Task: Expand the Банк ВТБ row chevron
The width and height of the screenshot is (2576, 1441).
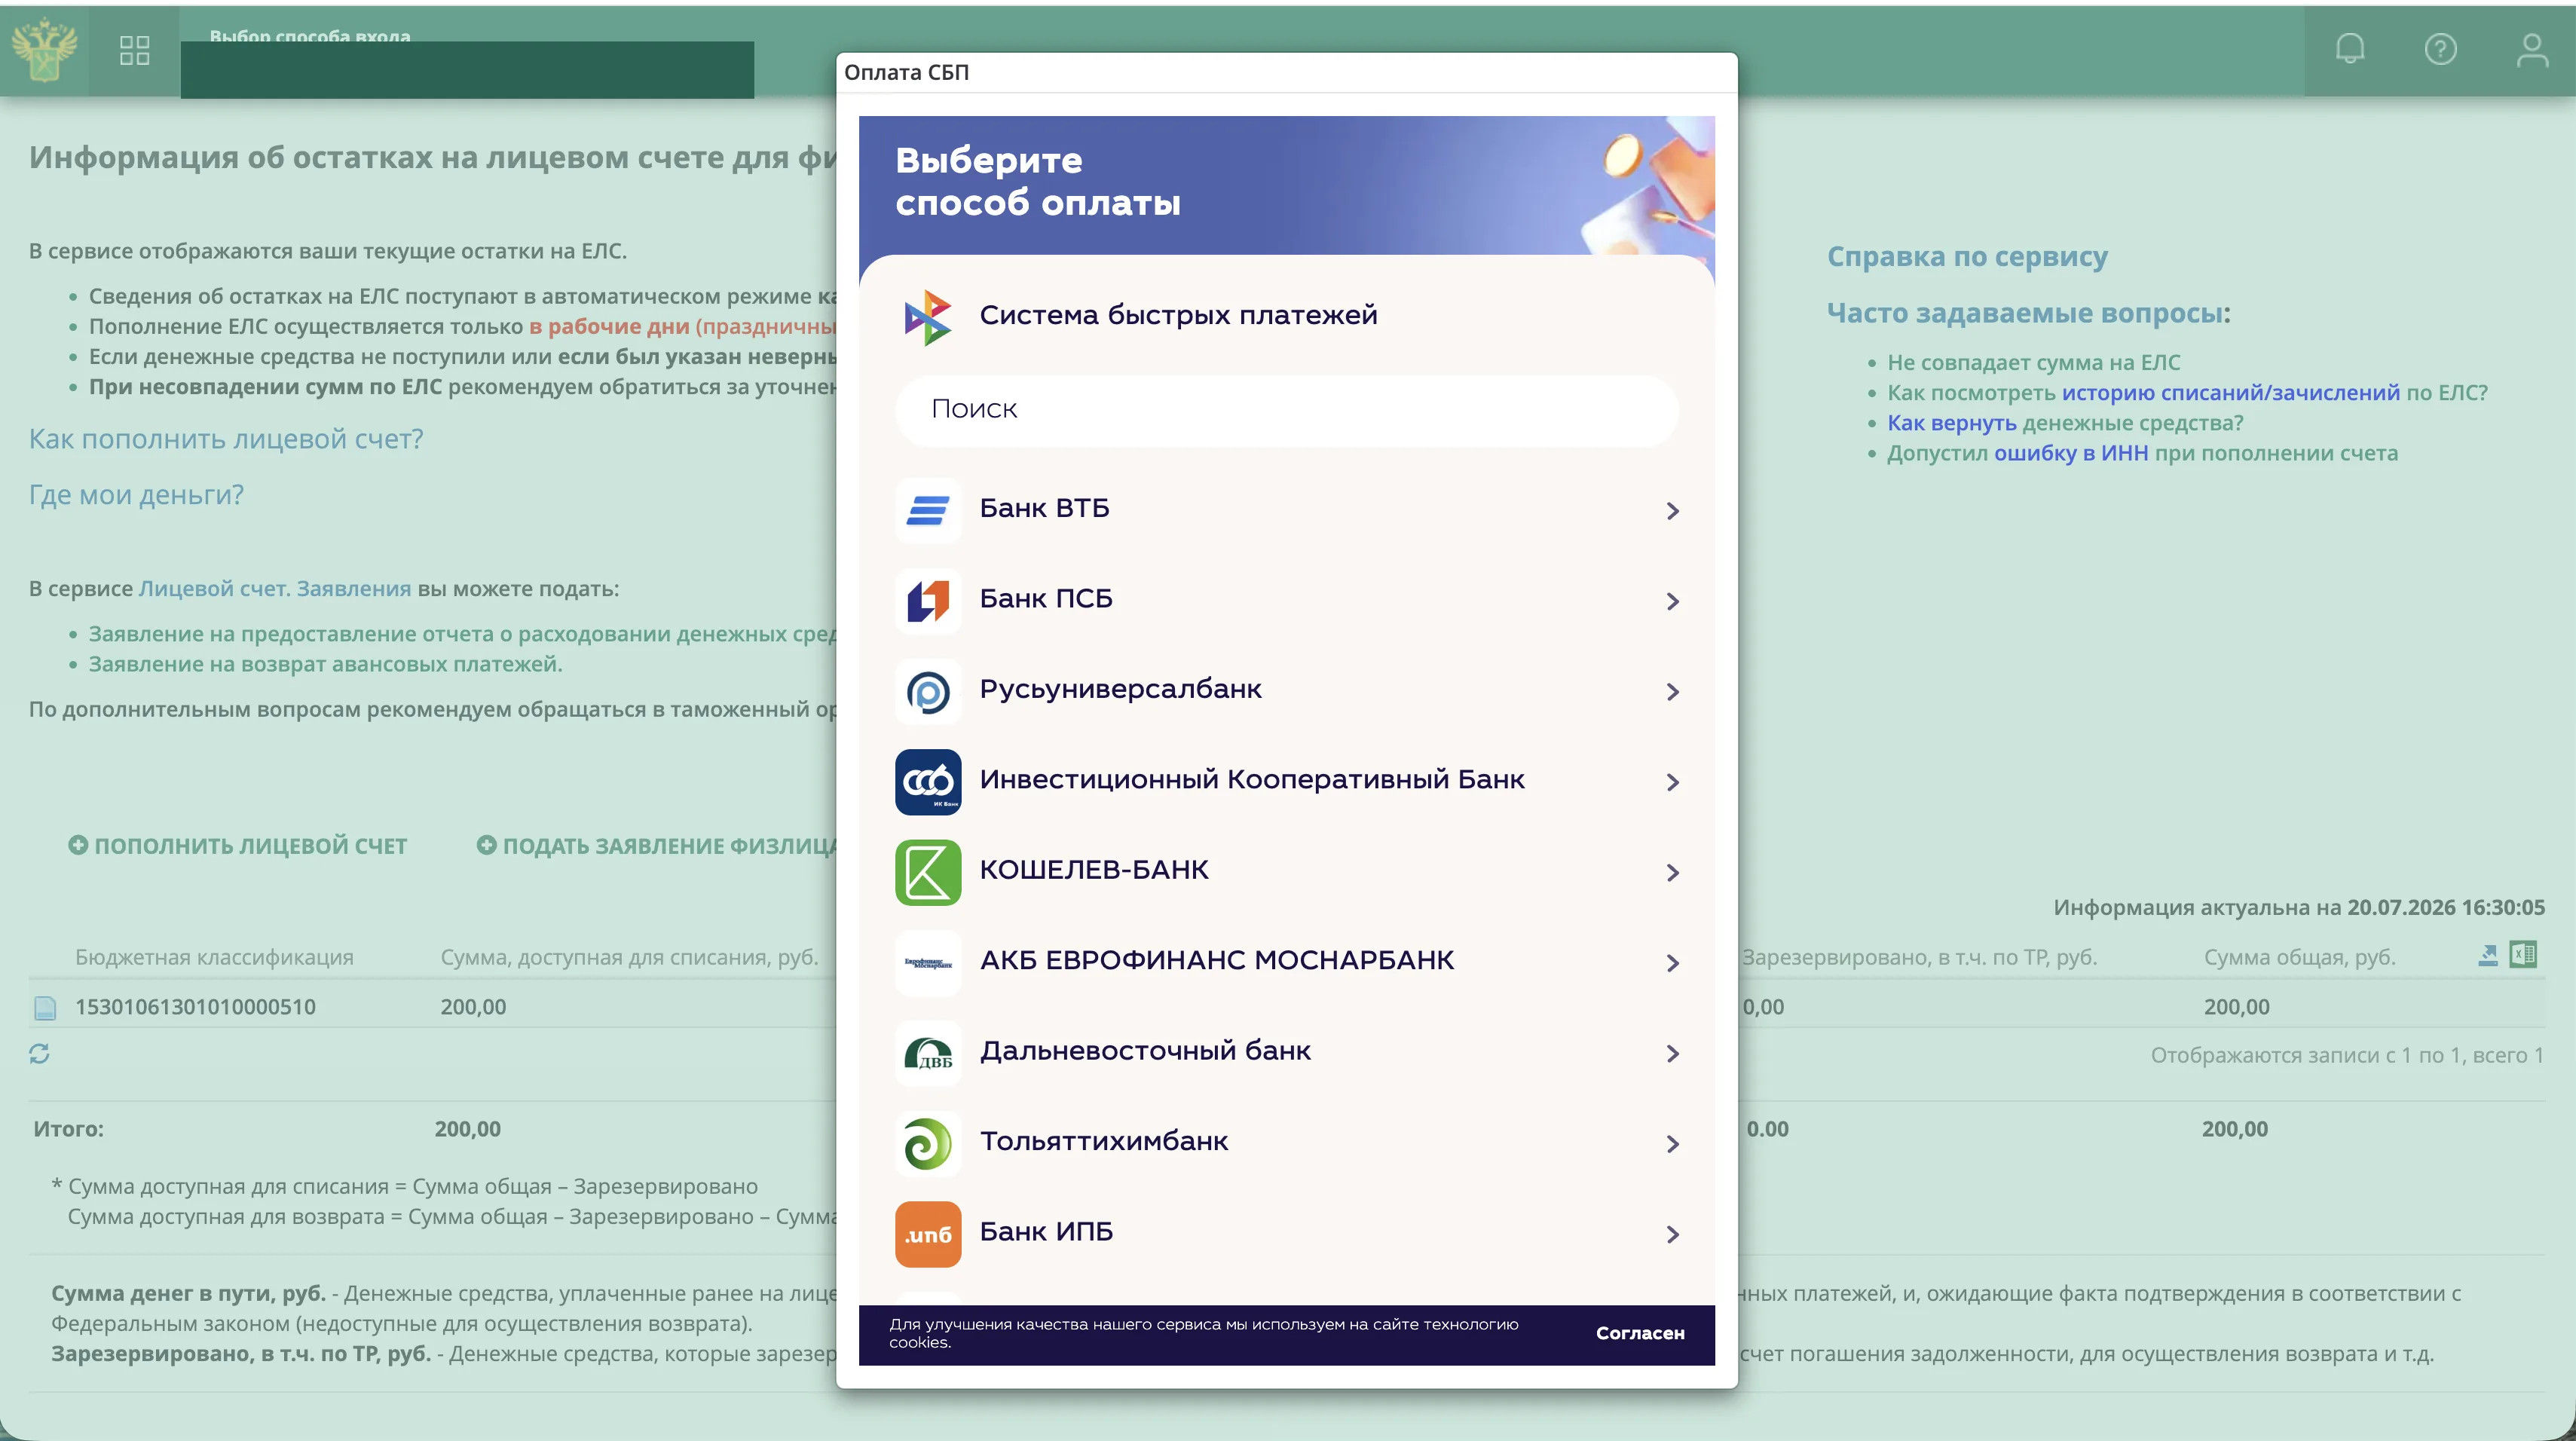Action: pyautogui.click(x=1673, y=511)
